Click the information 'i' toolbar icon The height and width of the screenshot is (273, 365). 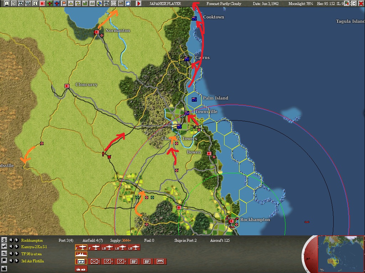pyautogui.click(x=35, y=4)
